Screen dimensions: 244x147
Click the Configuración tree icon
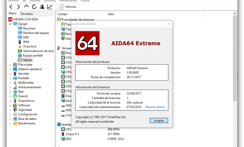coord(15,114)
